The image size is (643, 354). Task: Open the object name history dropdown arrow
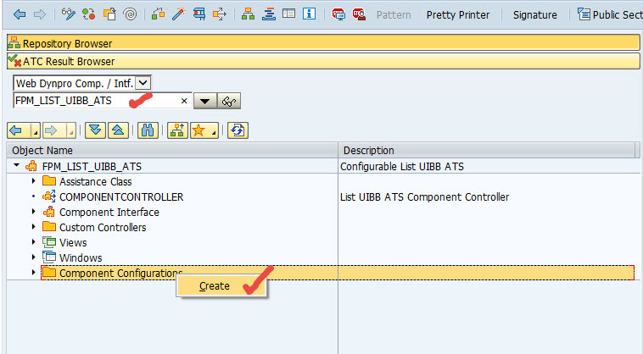(205, 101)
